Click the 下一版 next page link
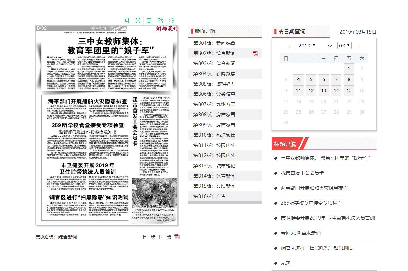The image size is (408, 271). tap(164, 237)
